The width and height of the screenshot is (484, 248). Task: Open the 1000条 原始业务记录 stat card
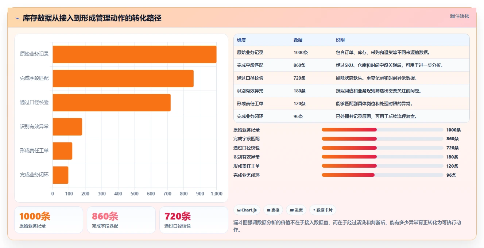point(49,220)
